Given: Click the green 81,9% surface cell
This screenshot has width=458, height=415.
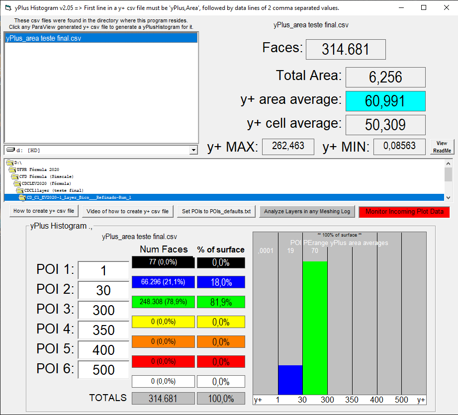Looking at the screenshot, I should point(221,302).
